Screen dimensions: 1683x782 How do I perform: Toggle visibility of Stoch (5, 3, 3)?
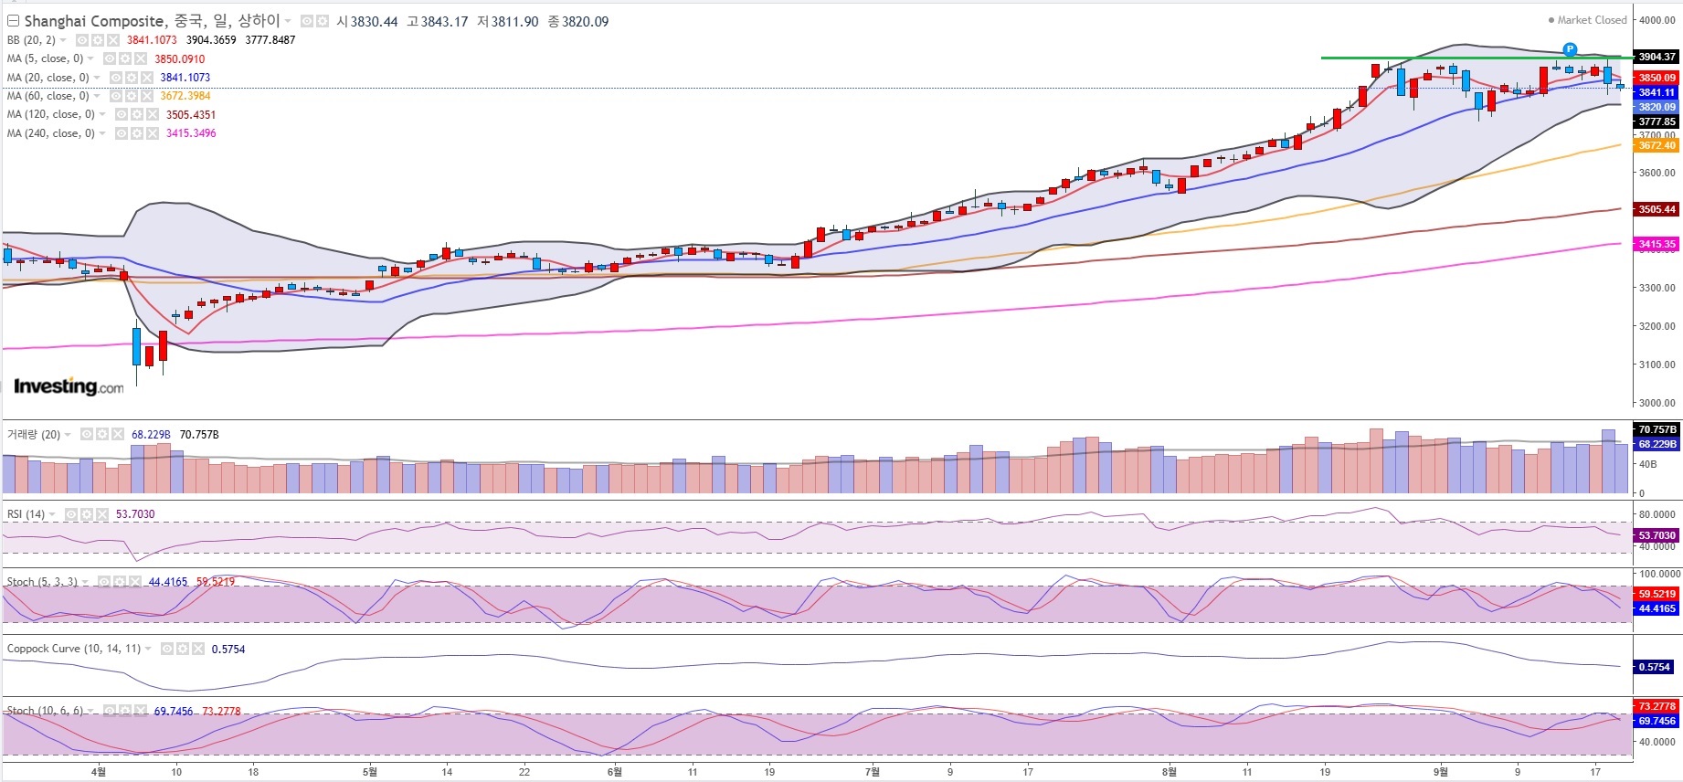click(105, 582)
